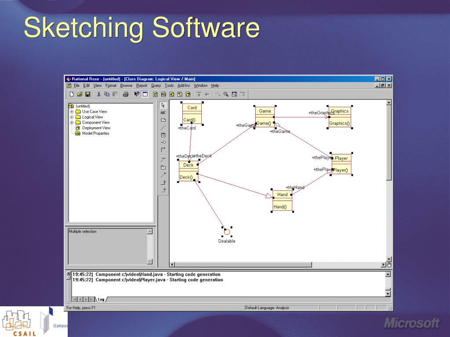The height and width of the screenshot is (337, 450).
Task: Expand the Use Case View node
Action: click(72, 111)
